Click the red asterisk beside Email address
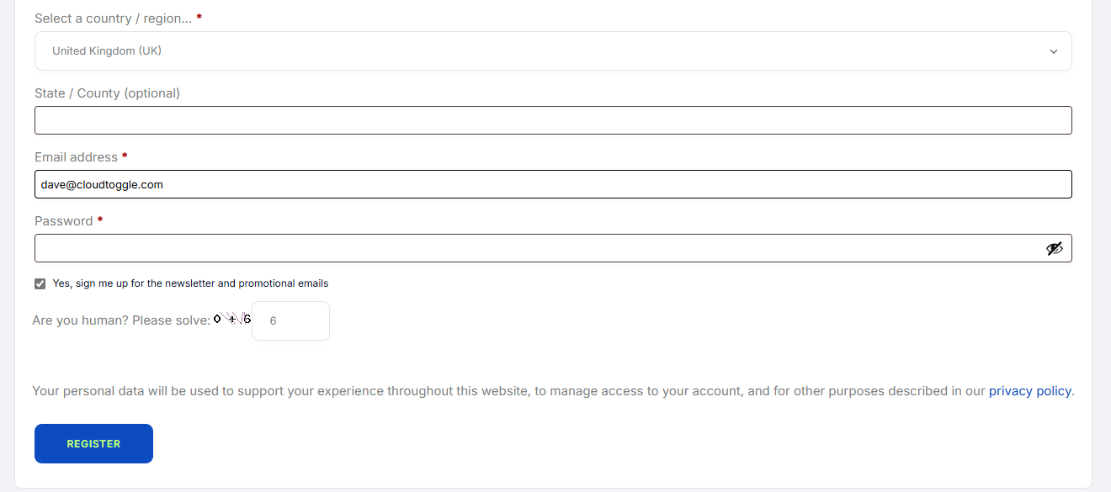 125,156
